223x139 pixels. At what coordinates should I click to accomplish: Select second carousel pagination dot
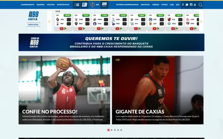coord(111,130)
